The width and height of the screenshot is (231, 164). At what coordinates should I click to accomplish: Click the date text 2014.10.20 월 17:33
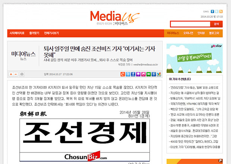click(212, 17)
